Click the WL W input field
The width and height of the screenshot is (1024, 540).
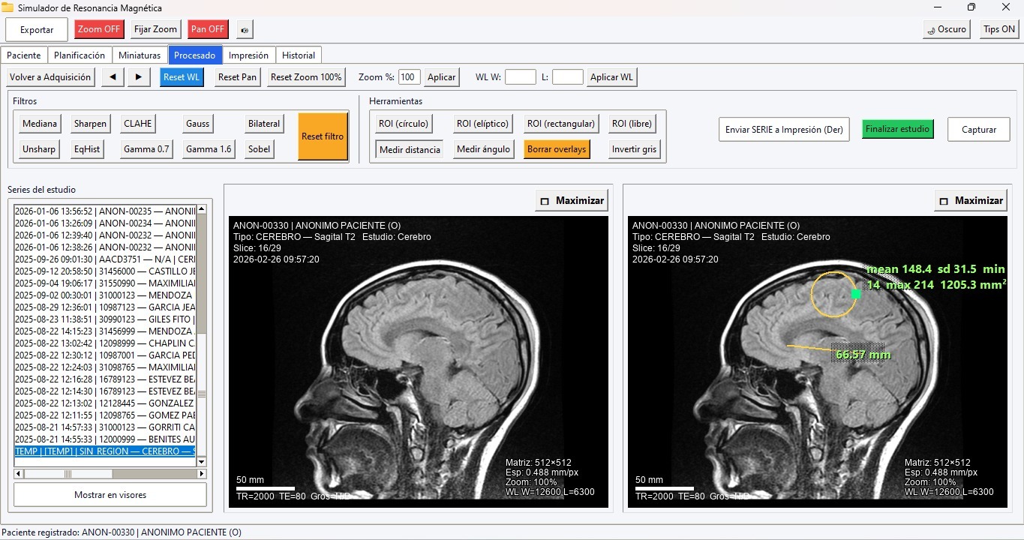[521, 77]
